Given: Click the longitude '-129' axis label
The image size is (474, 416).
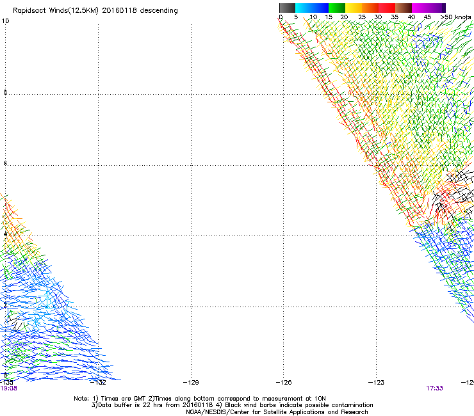Looking at the screenshot, I should 191,382.
